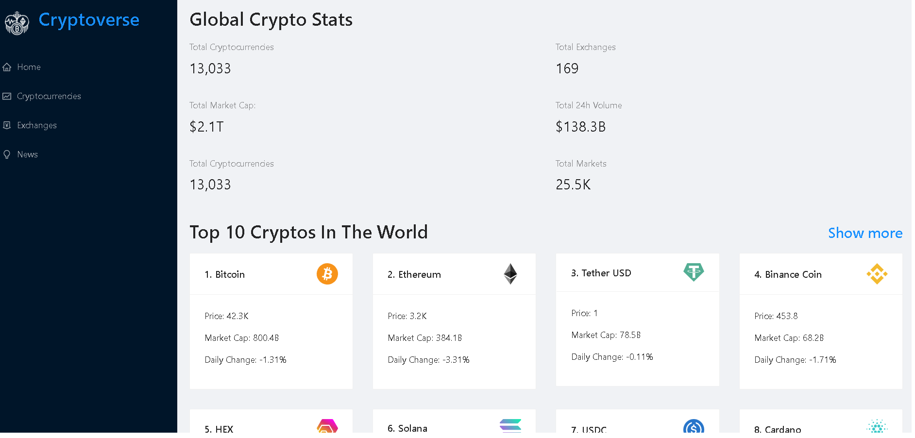The height and width of the screenshot is (438, 915).
Task: Click the Tether USD icon
Action: [693, 272]
